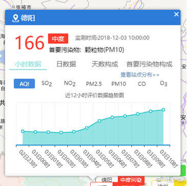The image size is (187, 186).
Task: Choose the PM2.5 indicator
Action: point(94,84)
